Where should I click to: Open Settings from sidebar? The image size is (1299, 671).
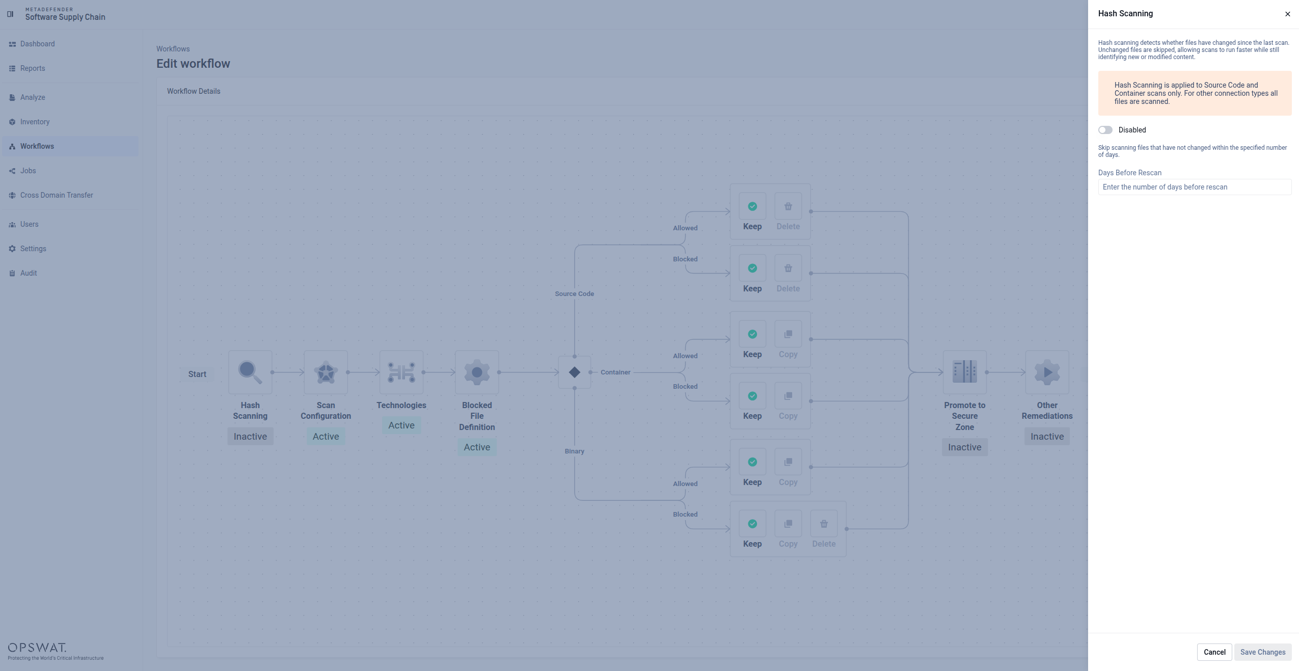pyautogui.click(x=70, y=249)
